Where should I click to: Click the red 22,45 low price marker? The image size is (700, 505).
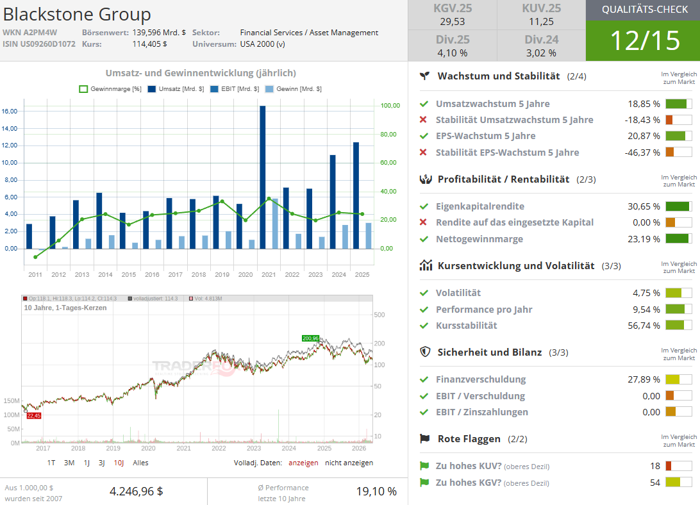click(34, 416)
